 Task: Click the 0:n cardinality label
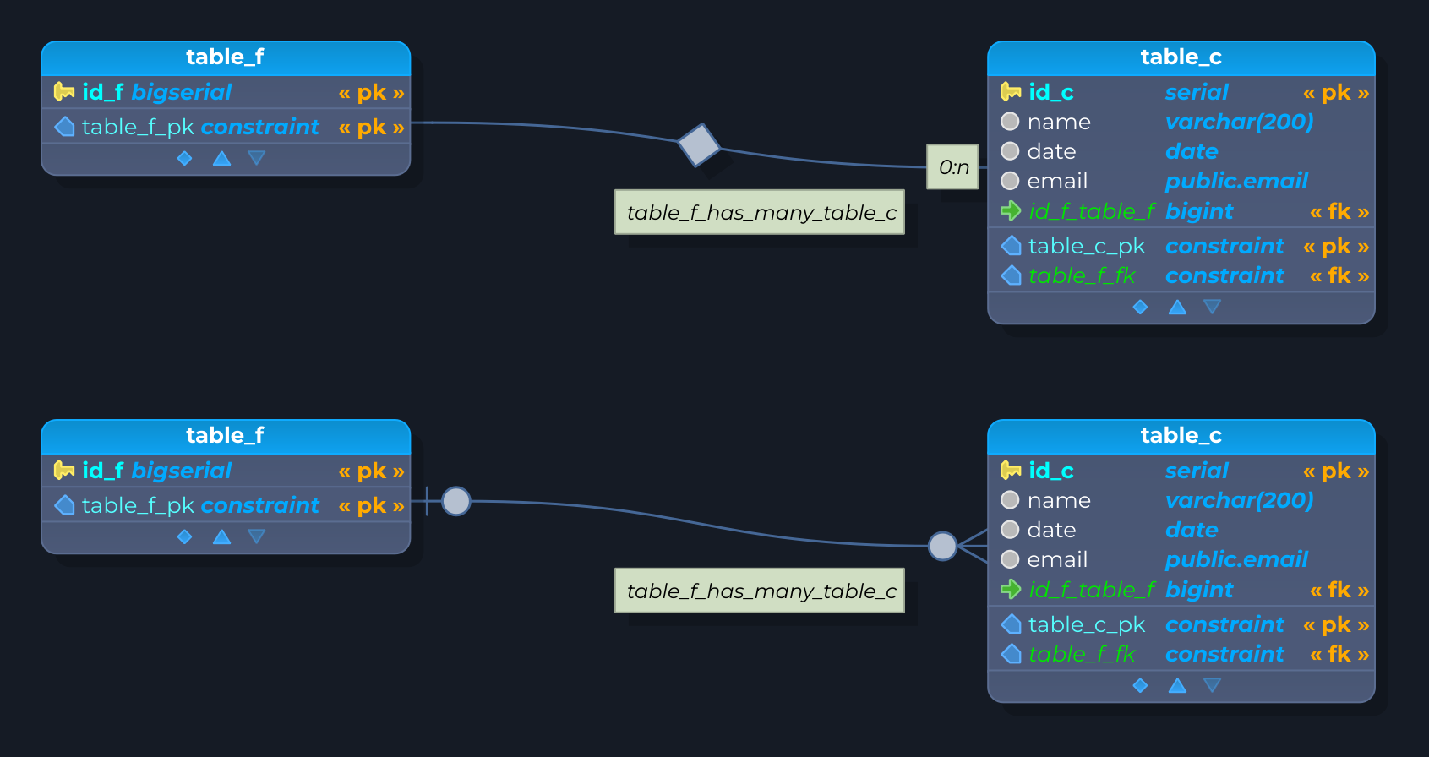(953, 166)
